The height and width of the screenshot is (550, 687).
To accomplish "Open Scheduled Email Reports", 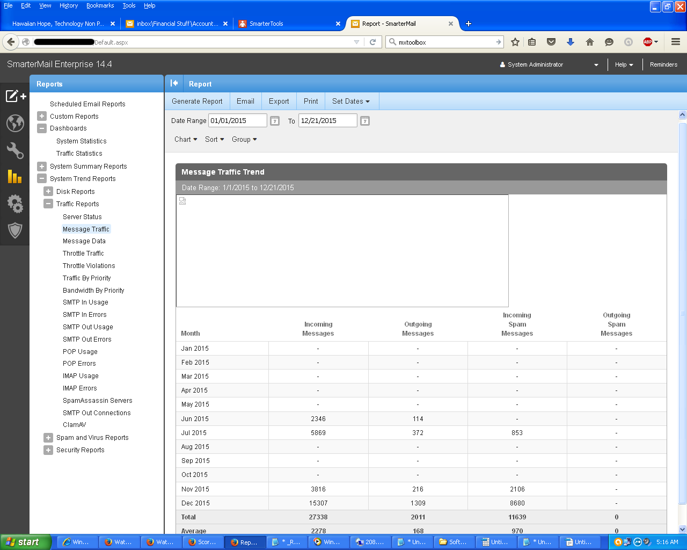I will pyautogui.click(x=87, y=104).
